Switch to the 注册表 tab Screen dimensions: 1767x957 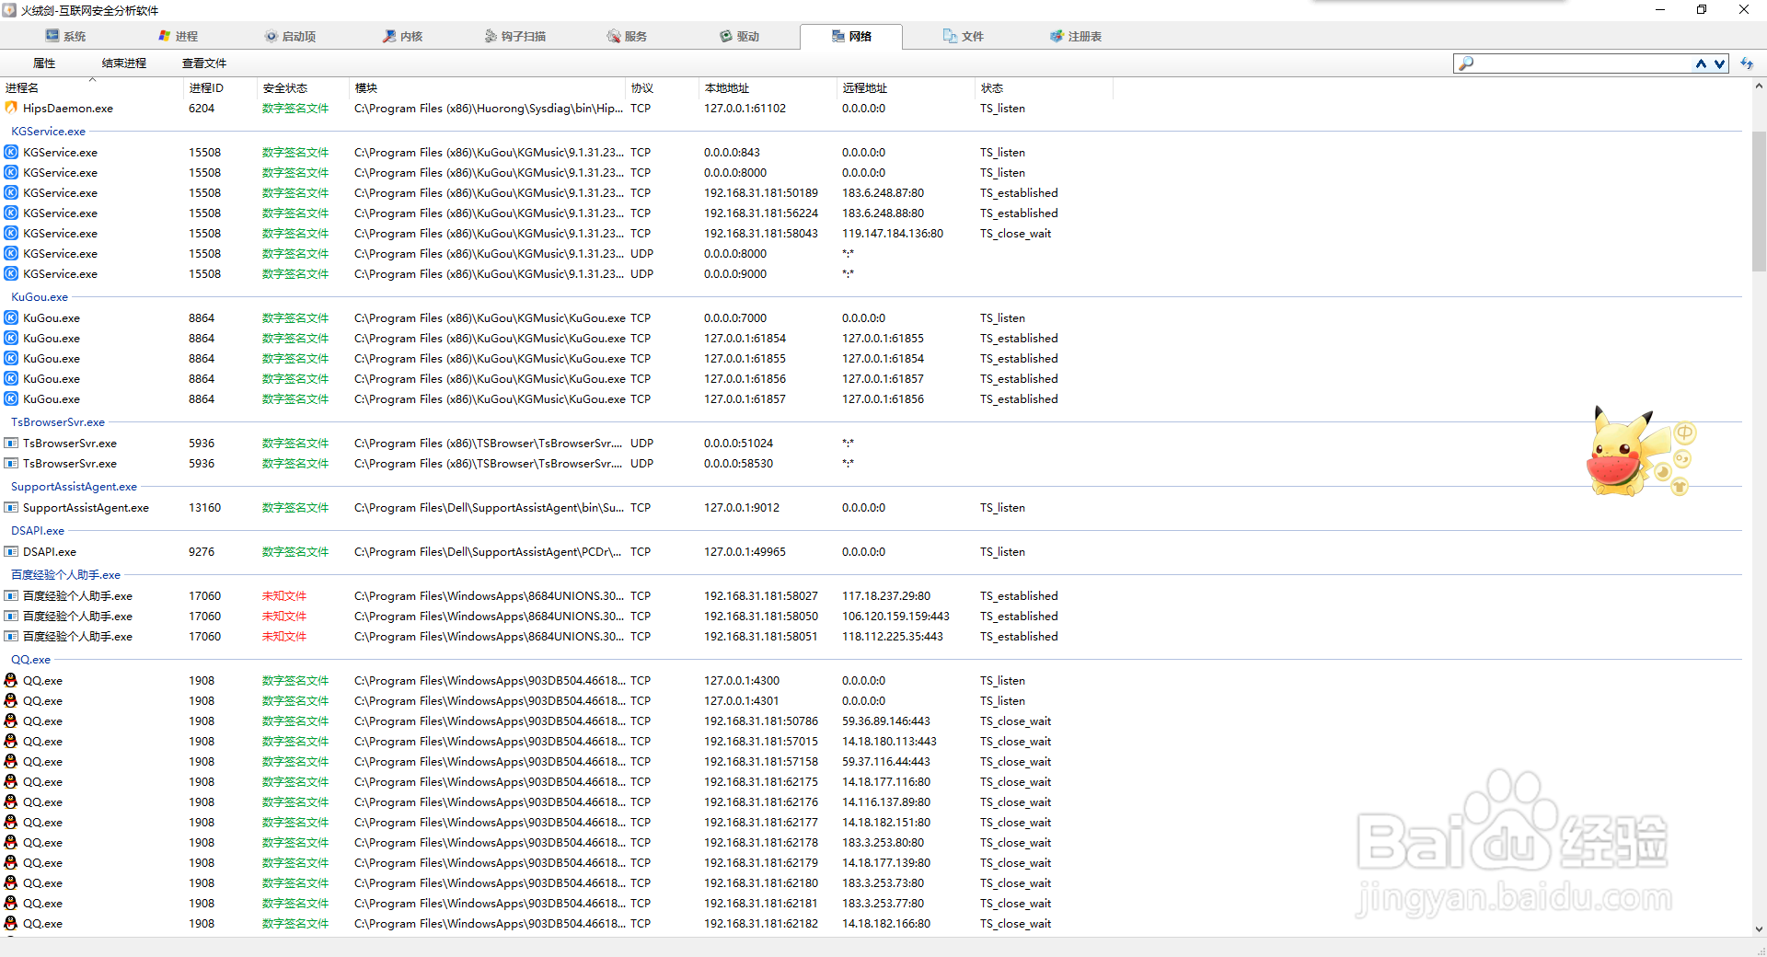tap(1076, 36)
